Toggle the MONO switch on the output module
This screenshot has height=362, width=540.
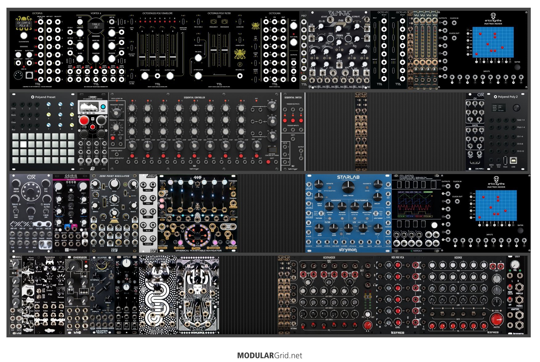(510, 288)
